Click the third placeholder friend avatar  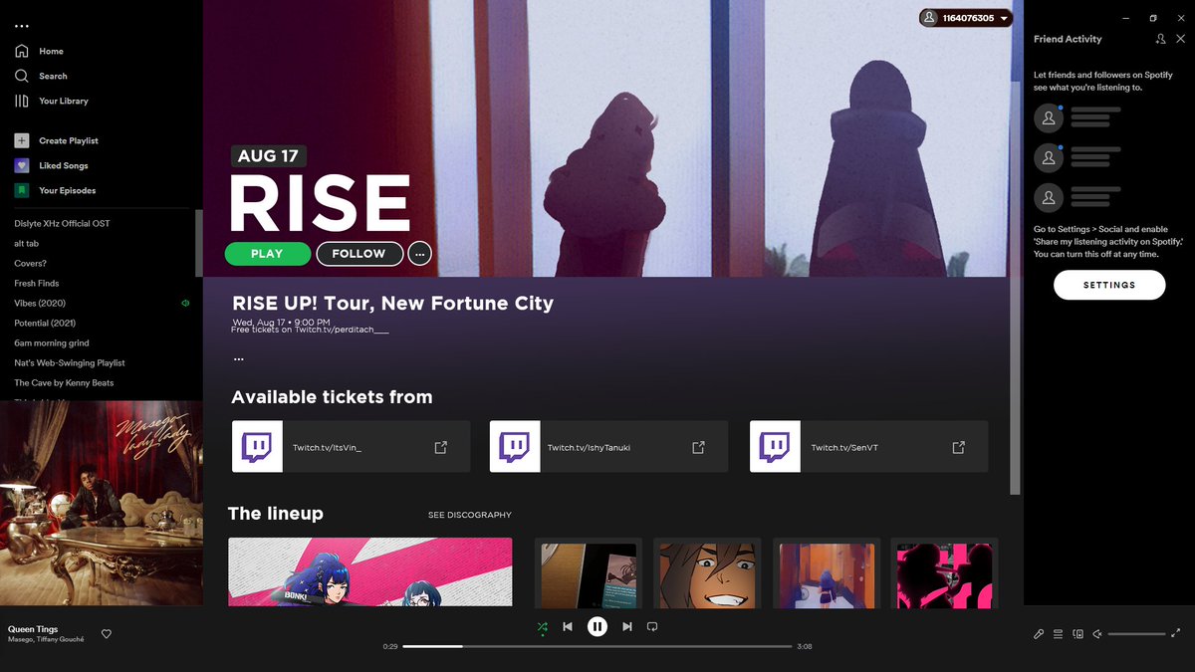pyautogui.click(x=1049, y=198)
